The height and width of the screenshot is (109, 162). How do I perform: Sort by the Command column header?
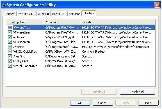click(62, 22)
